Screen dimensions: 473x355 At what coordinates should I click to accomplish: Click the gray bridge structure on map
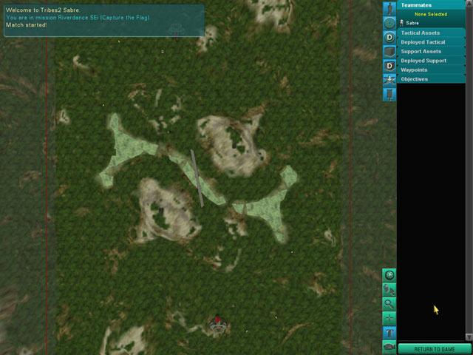coord(197,178)
